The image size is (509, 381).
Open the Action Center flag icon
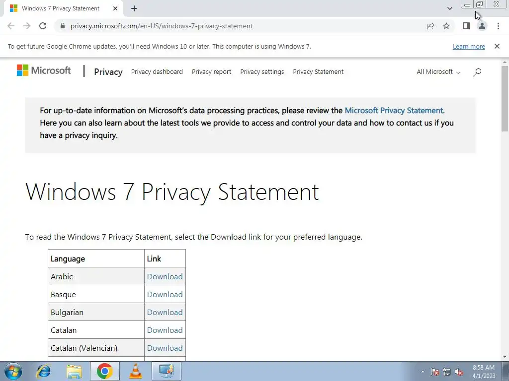[434, 372]
